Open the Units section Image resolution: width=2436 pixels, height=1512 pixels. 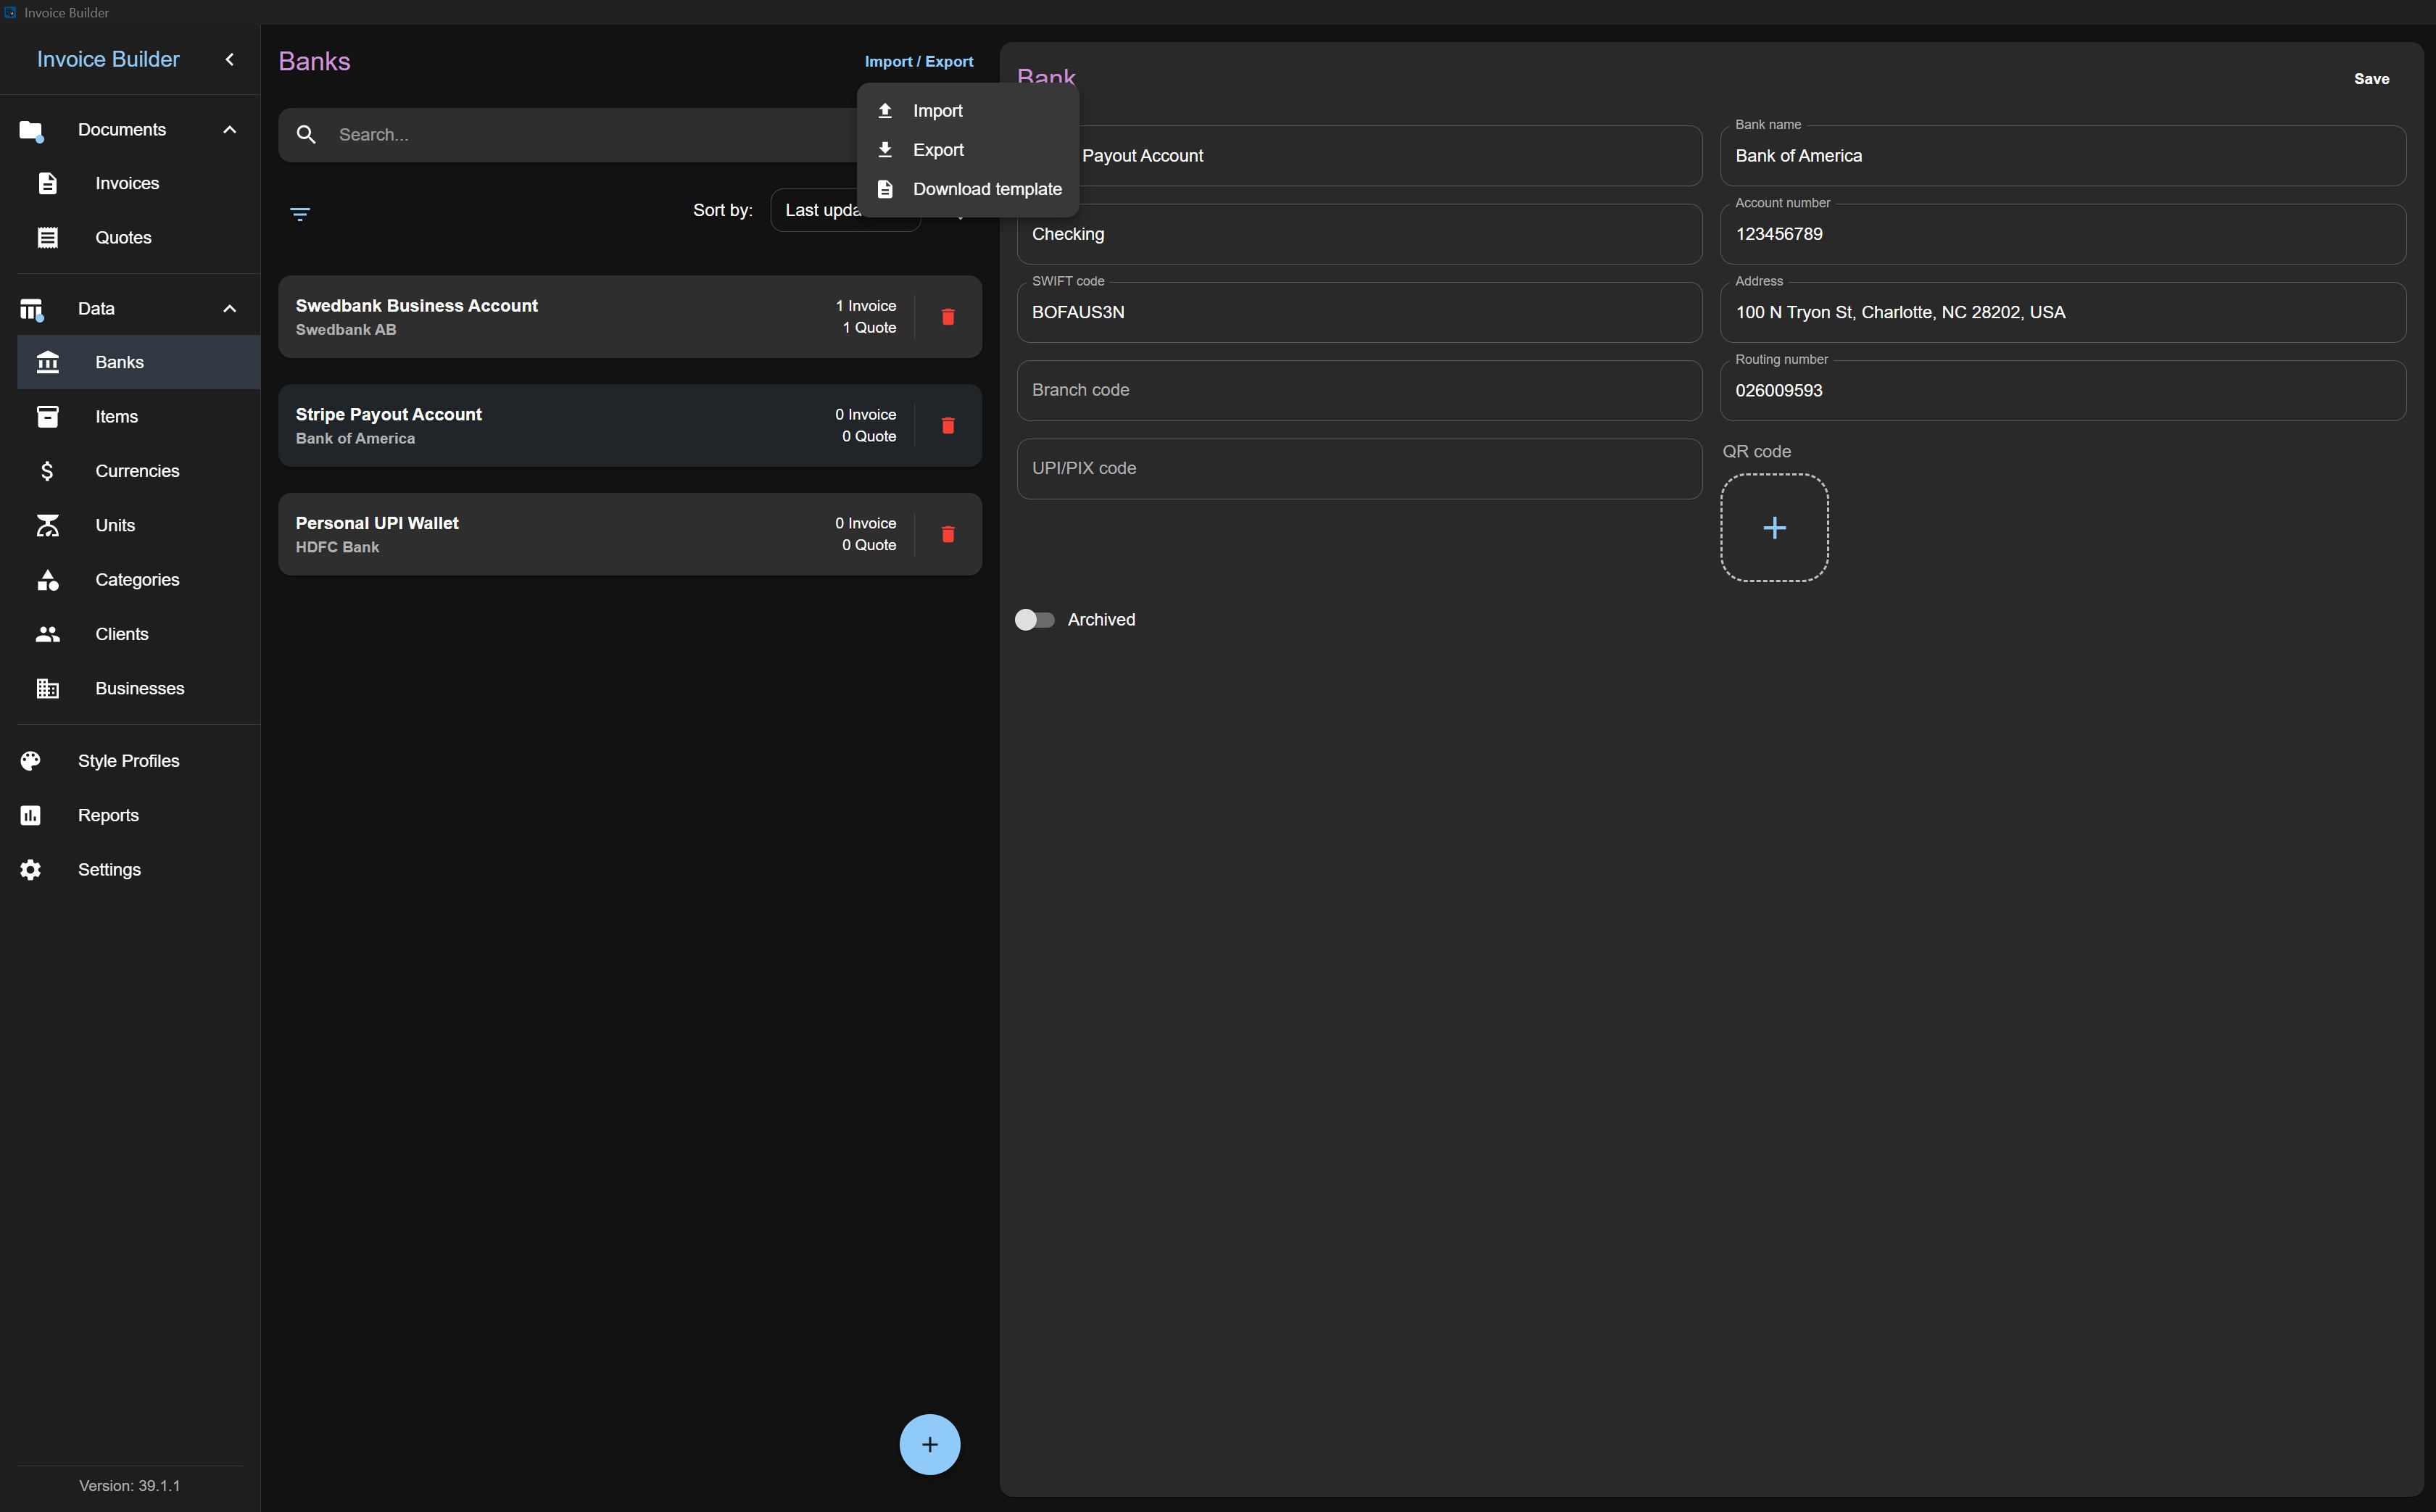coord(138,525)
